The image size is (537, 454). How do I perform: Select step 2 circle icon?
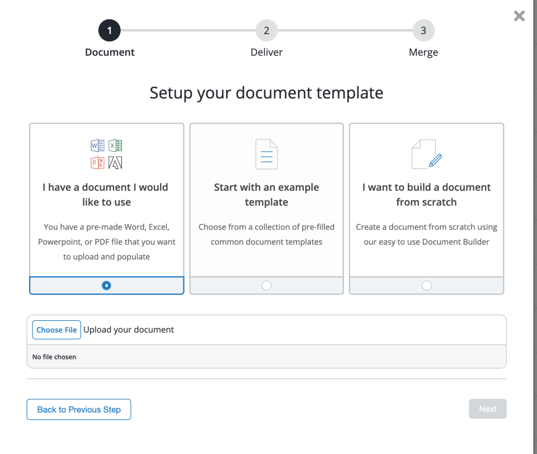click(x=266, y=30)
